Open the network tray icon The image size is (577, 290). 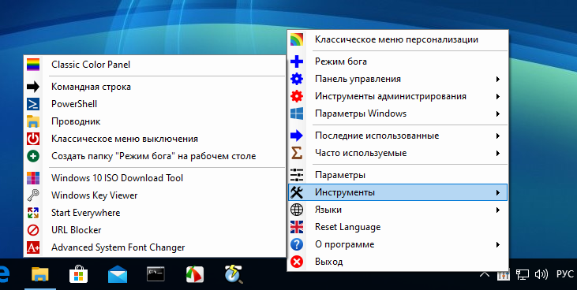click(x=523, y=274)
